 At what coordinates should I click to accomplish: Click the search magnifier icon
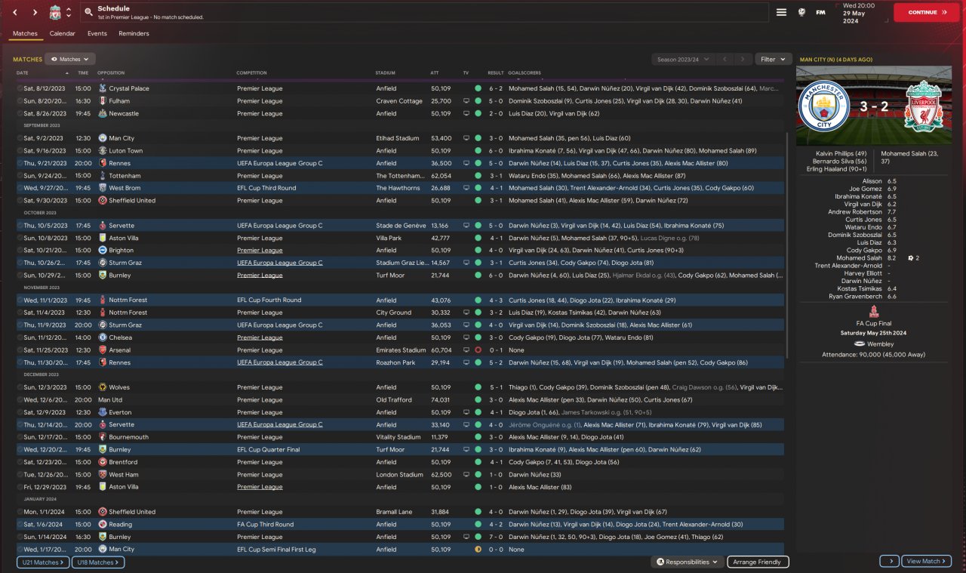tap(89, 13)
